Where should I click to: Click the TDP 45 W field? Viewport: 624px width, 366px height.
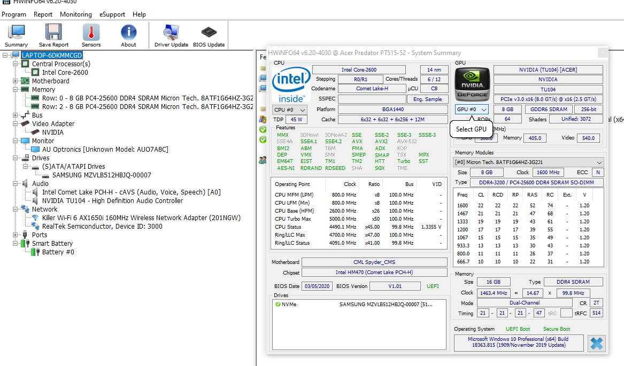[x=296, y=119]
